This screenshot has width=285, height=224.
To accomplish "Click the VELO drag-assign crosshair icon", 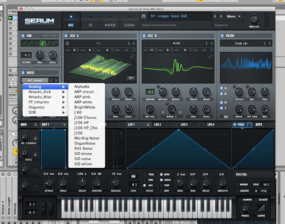I will coord(235,125).
